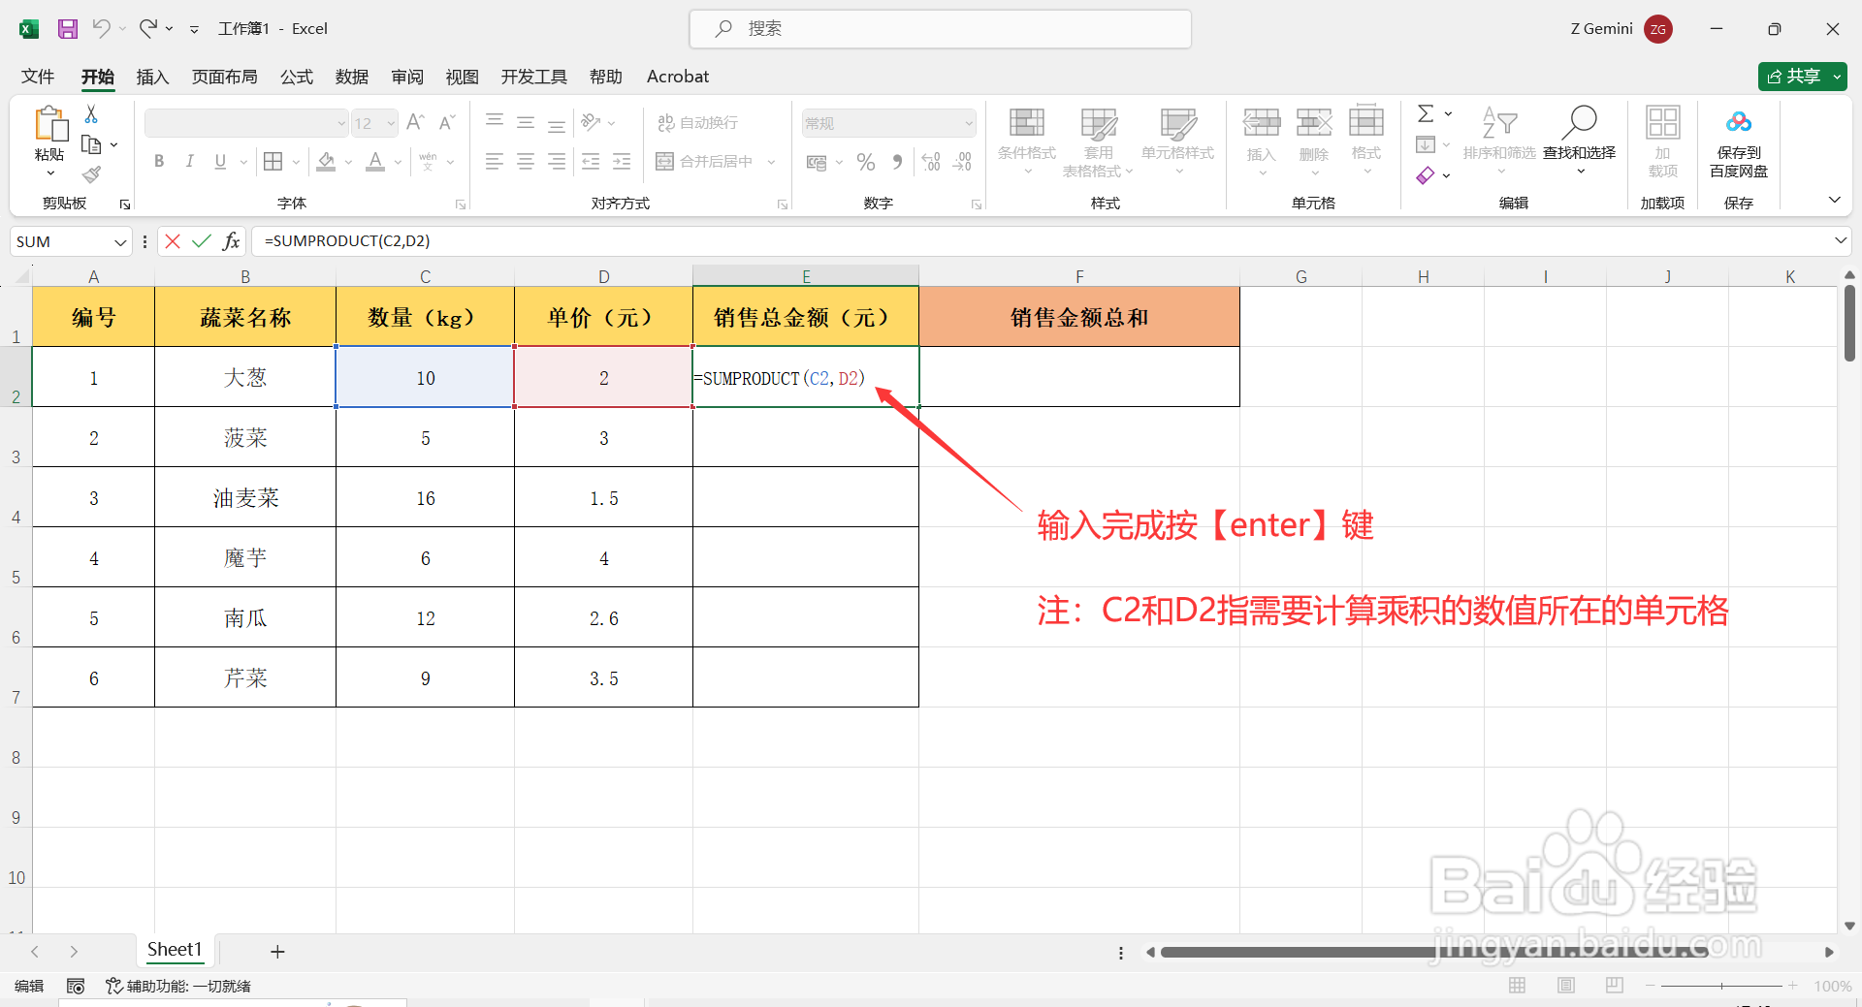Apply italic formatting
1862x1007 pixels.
click(190, 161)
